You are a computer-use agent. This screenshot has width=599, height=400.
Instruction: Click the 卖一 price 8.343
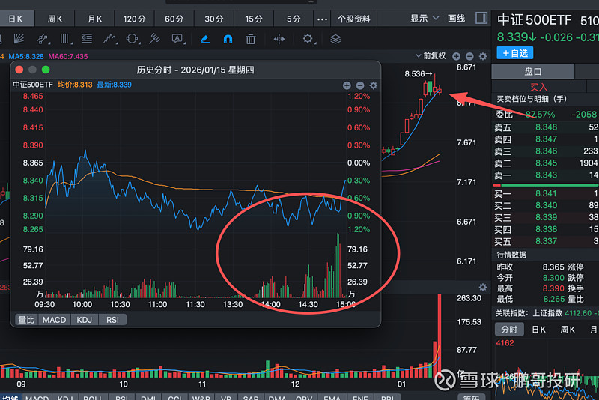[547, 175]
